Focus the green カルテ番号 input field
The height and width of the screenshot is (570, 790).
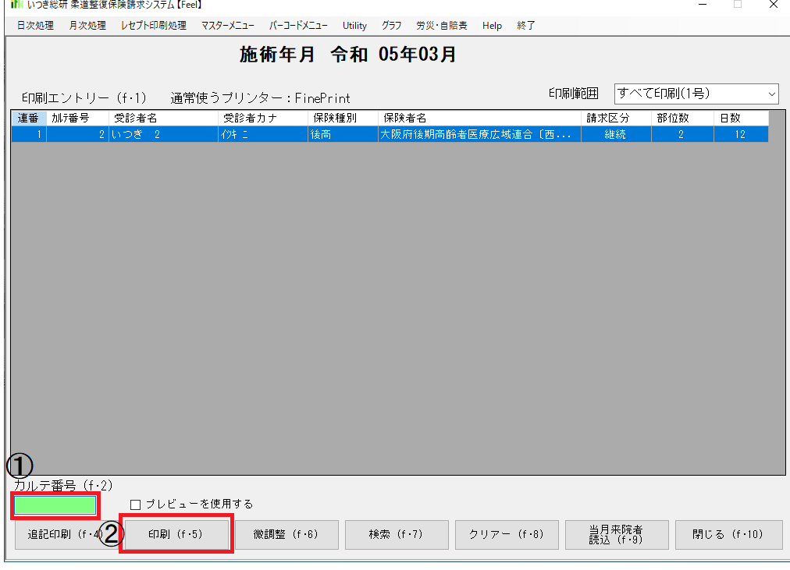pos(55,505)
